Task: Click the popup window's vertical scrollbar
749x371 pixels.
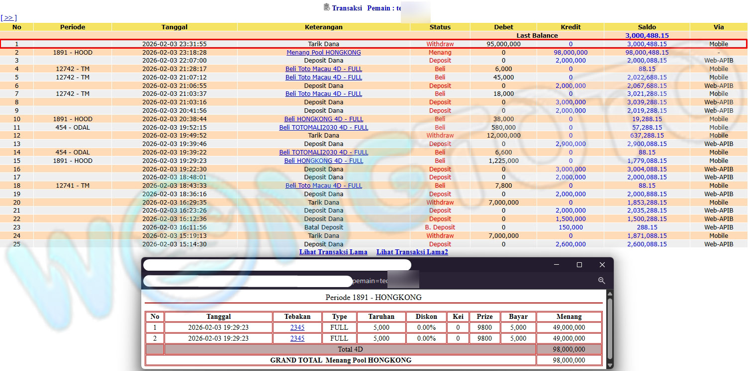Action: point(610,328)
